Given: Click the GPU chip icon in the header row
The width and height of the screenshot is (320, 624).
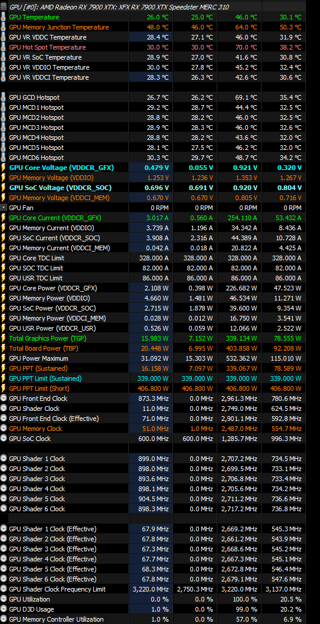Looking at the screenshot, I should (x=4, y=7).
